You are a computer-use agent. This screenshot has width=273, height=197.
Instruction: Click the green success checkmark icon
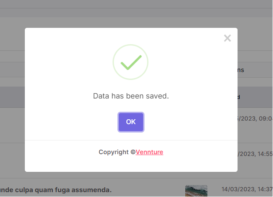(x=131, y=62)
